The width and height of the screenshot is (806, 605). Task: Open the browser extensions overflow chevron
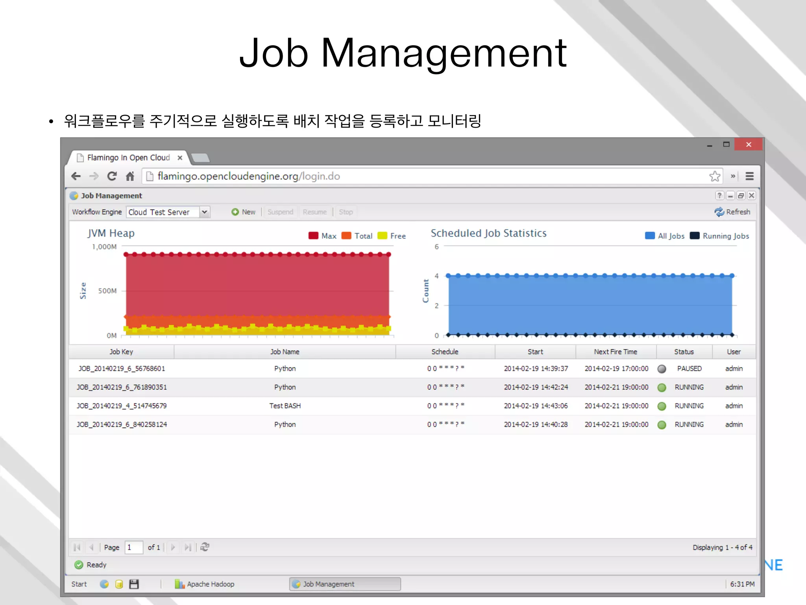click(x=733, y=176)
